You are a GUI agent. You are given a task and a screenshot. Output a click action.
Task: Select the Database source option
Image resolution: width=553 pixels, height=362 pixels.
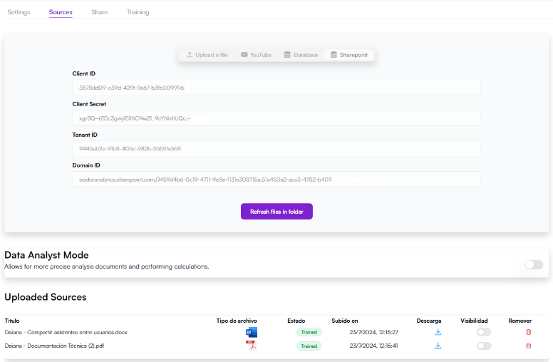pos(301,55)
